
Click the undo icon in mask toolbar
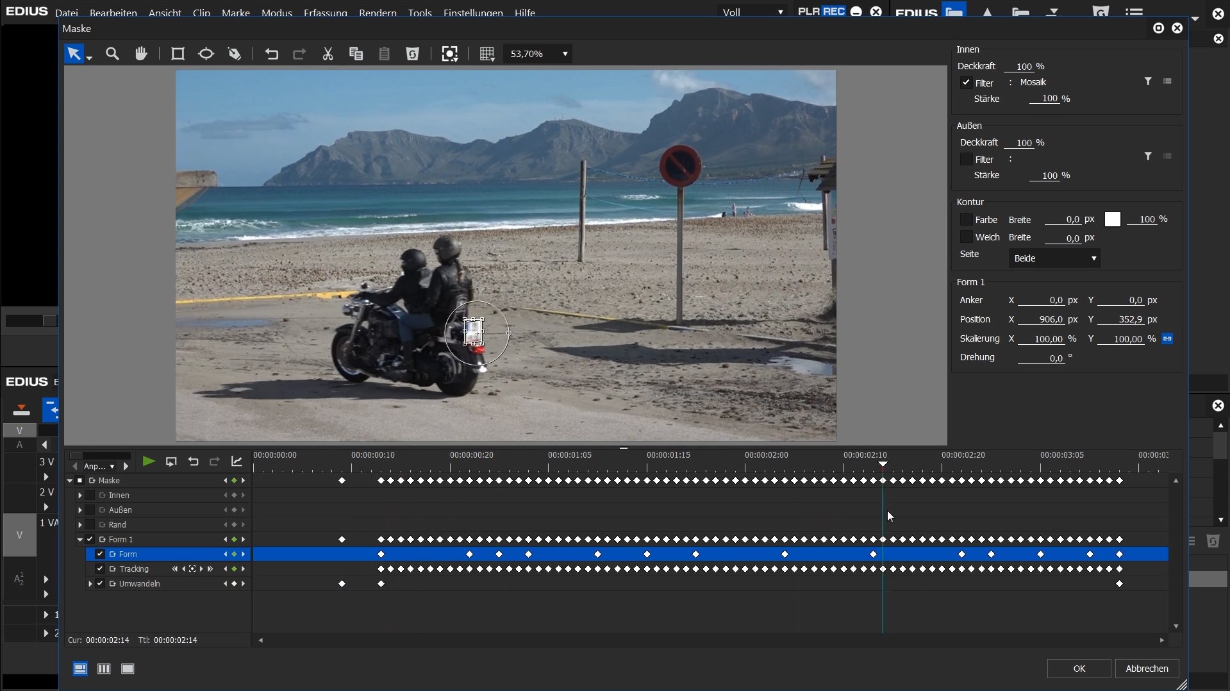pyautogui.click(x=272, y=54)
